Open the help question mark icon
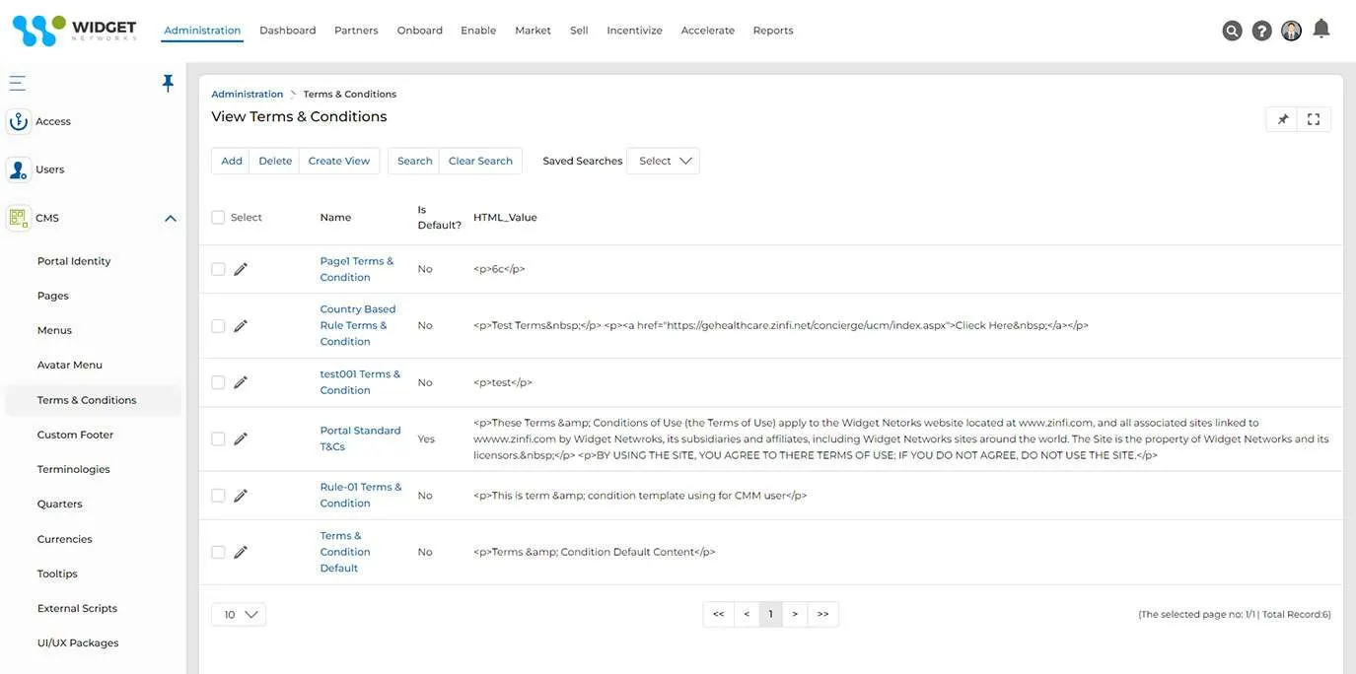This screenshot has height=674, width=1356. pos(1261,31)
